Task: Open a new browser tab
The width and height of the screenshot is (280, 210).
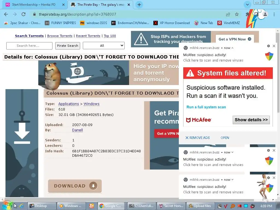Action: click(139, 5)
